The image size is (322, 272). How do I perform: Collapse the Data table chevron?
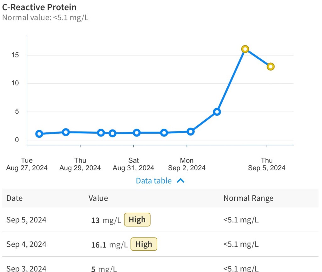tap(180, 181)
